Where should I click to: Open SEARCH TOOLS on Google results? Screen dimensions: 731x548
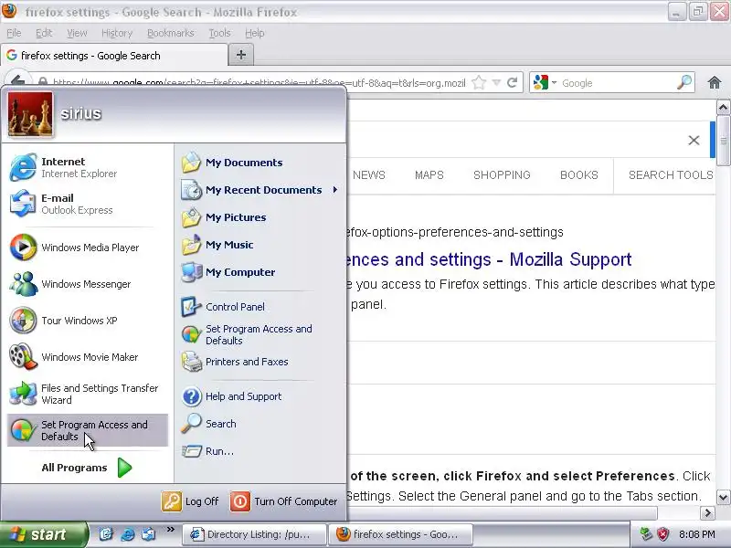[x=671, y=175]
